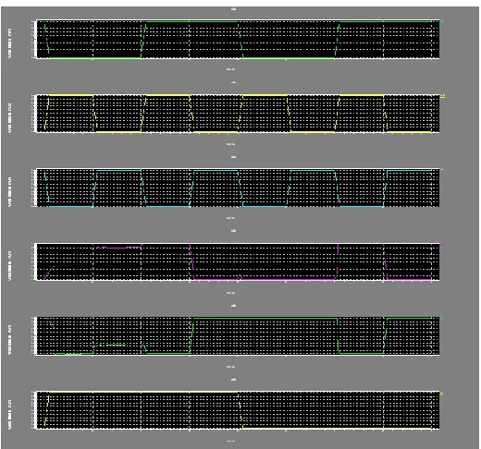Viewport: 481px width, 449px height.
Task: Click the vertical axis label of the magenta plot
Action: (10, 266)
